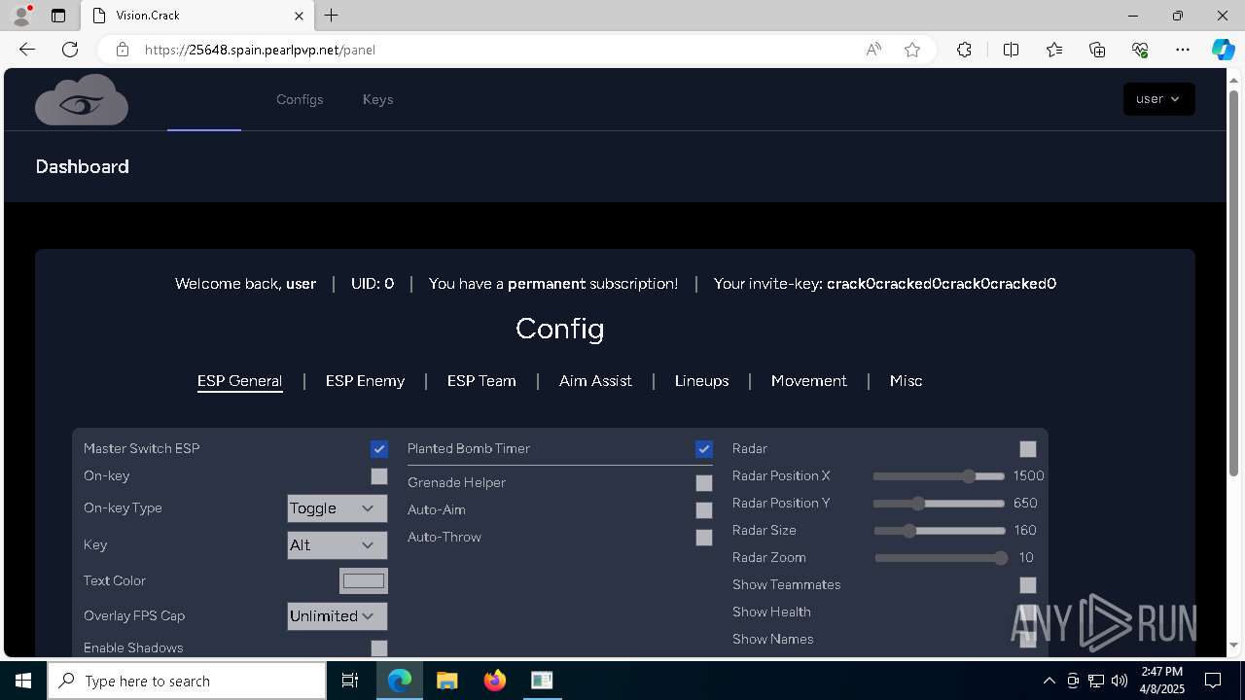Viewport: 1245px width, 700px height.
Task: Open Read aloud in address bar
Action: pos(873,50)
